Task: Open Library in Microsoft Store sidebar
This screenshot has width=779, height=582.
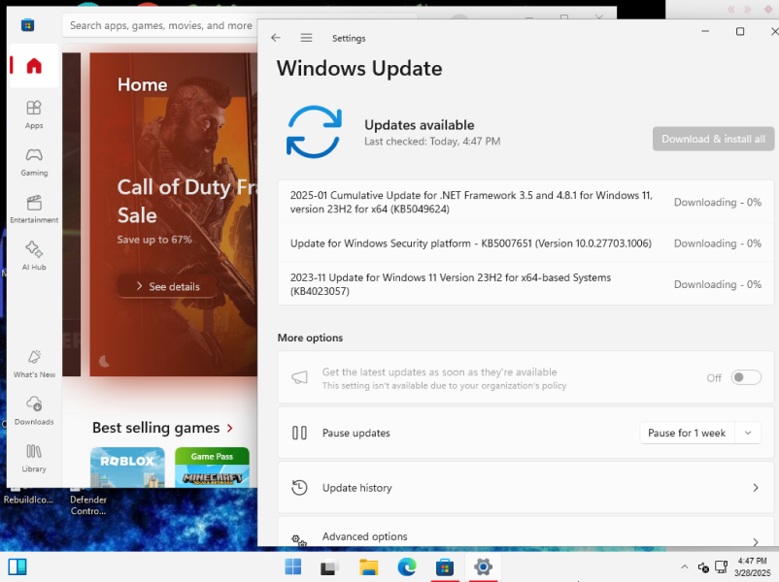Action: tap(34, 458)
